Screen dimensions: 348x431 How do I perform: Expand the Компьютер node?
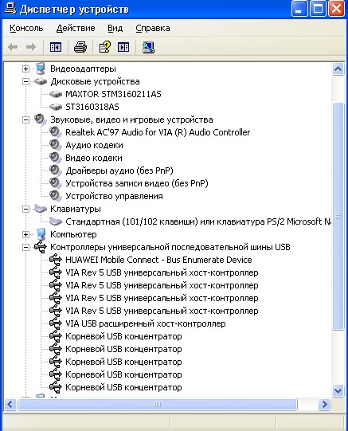(25, 234)
